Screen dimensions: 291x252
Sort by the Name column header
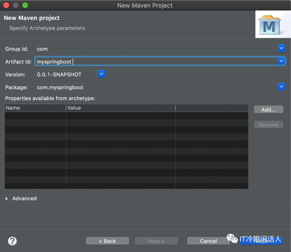[36, 108]
